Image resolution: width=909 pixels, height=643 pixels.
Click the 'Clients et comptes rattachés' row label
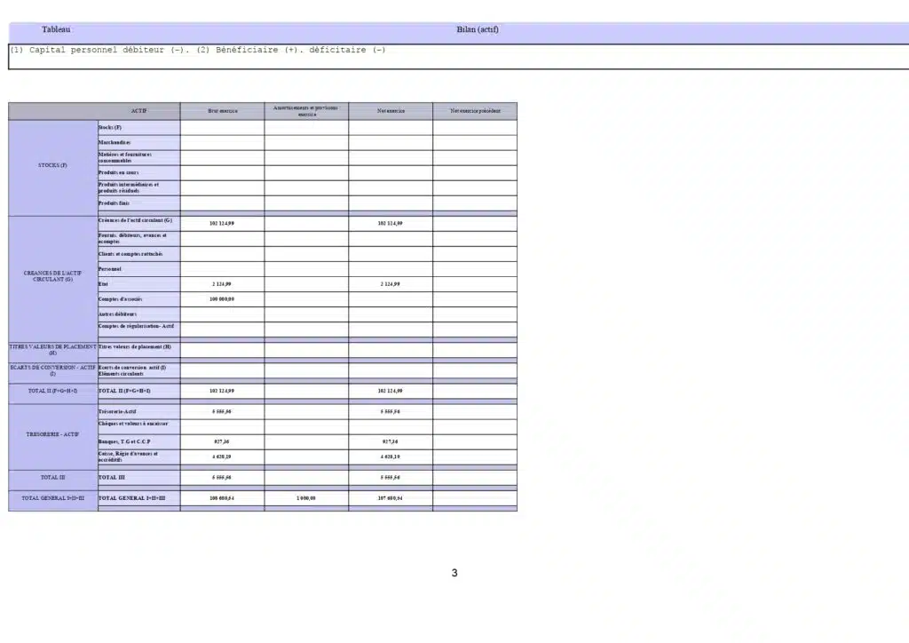point(130,254)
